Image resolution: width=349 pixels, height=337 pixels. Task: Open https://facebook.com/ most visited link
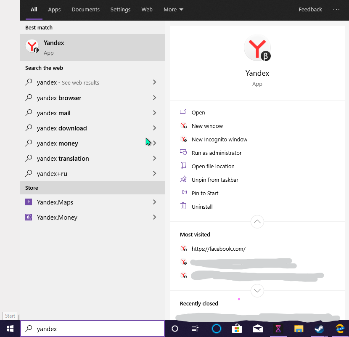point(219,249)
